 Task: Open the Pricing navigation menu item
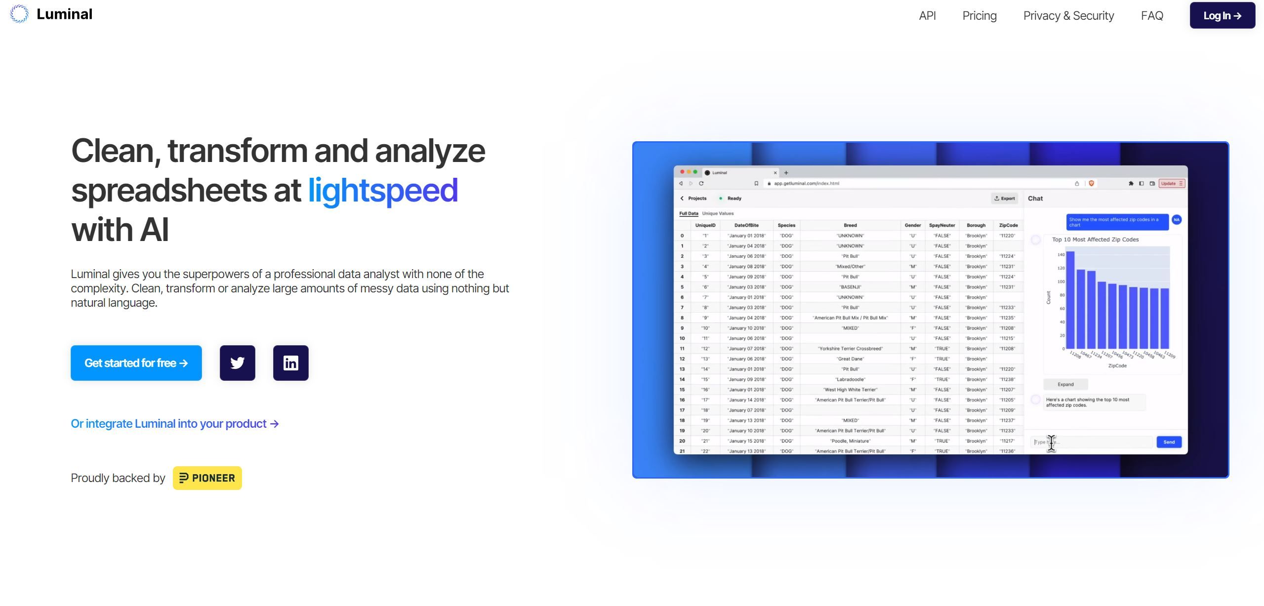coord(978,16)
